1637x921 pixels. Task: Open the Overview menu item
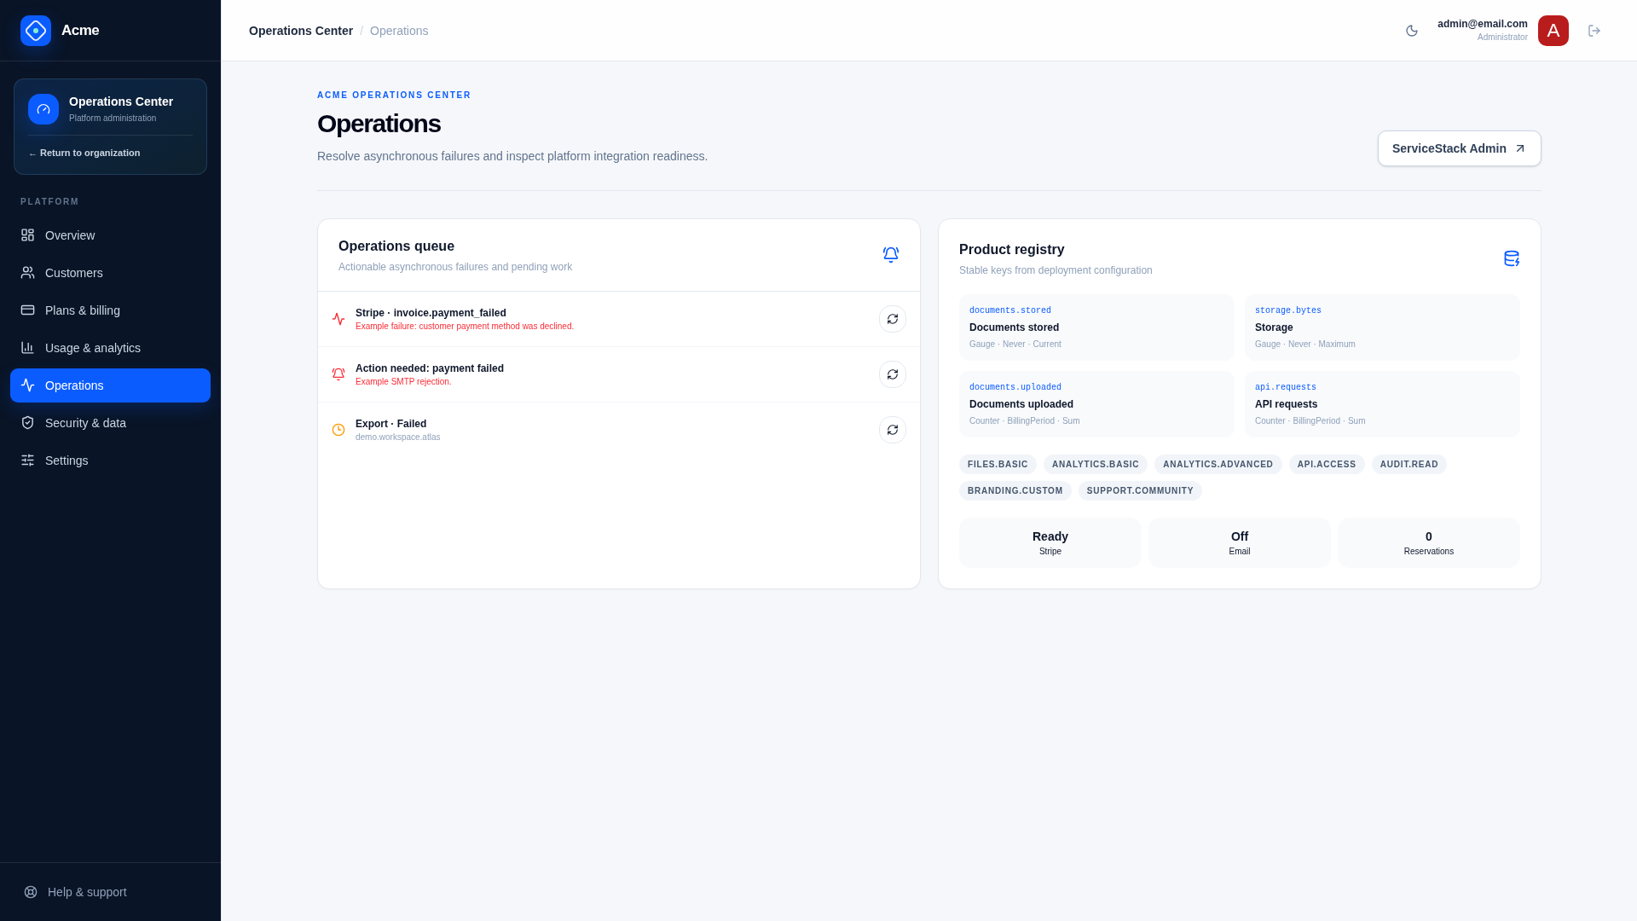point(110,235)
